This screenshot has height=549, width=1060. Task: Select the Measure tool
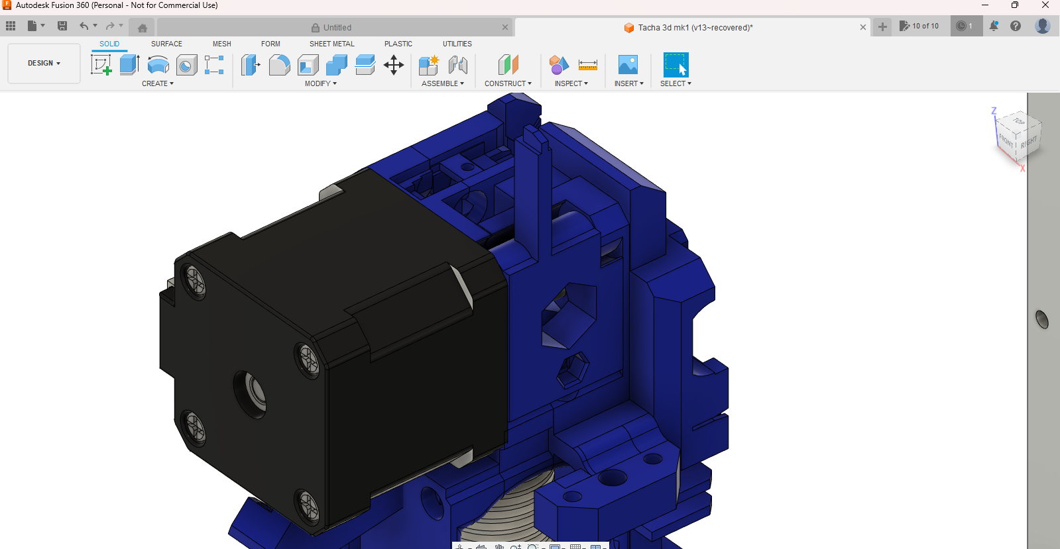[x=588, y=65]
